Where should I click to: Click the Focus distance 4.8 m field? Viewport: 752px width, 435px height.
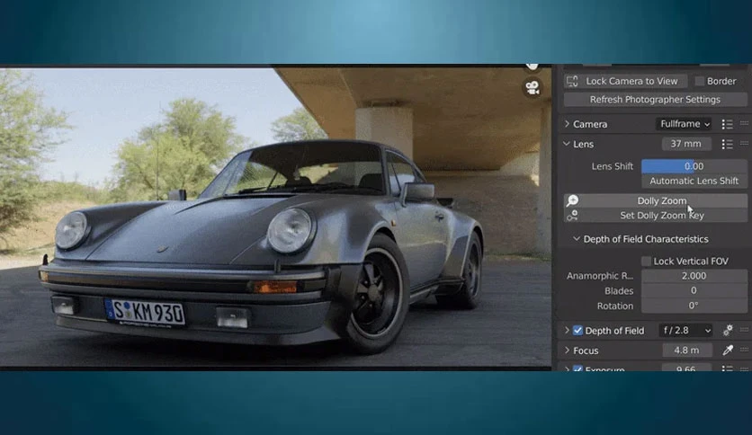pos(686,351)
